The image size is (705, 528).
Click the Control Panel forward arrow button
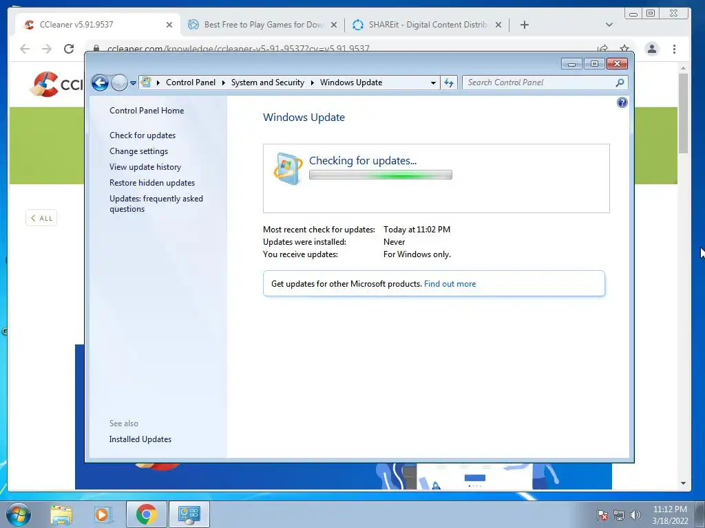pos(119,82)
